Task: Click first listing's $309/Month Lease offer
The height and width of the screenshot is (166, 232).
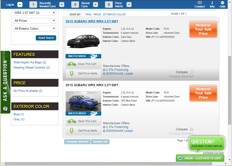Action: pos(119,74)
